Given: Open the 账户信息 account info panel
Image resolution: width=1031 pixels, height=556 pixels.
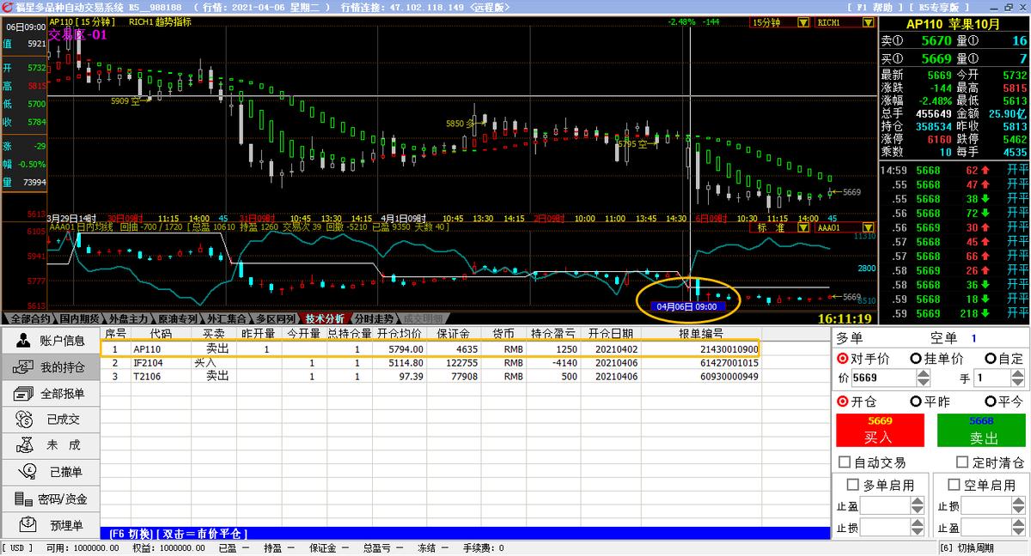Looking at the screenshot, I should [x=50, y=340].
